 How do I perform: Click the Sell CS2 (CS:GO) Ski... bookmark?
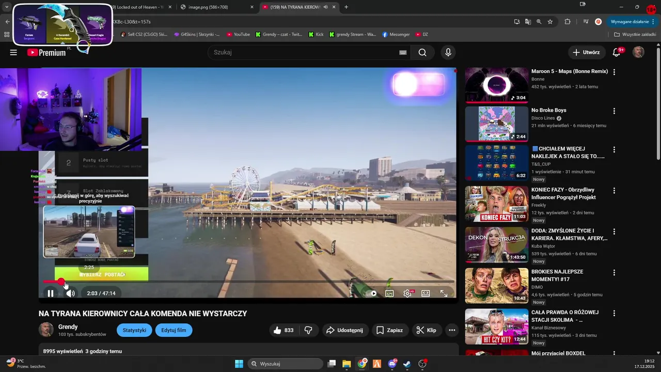[144, 35]
